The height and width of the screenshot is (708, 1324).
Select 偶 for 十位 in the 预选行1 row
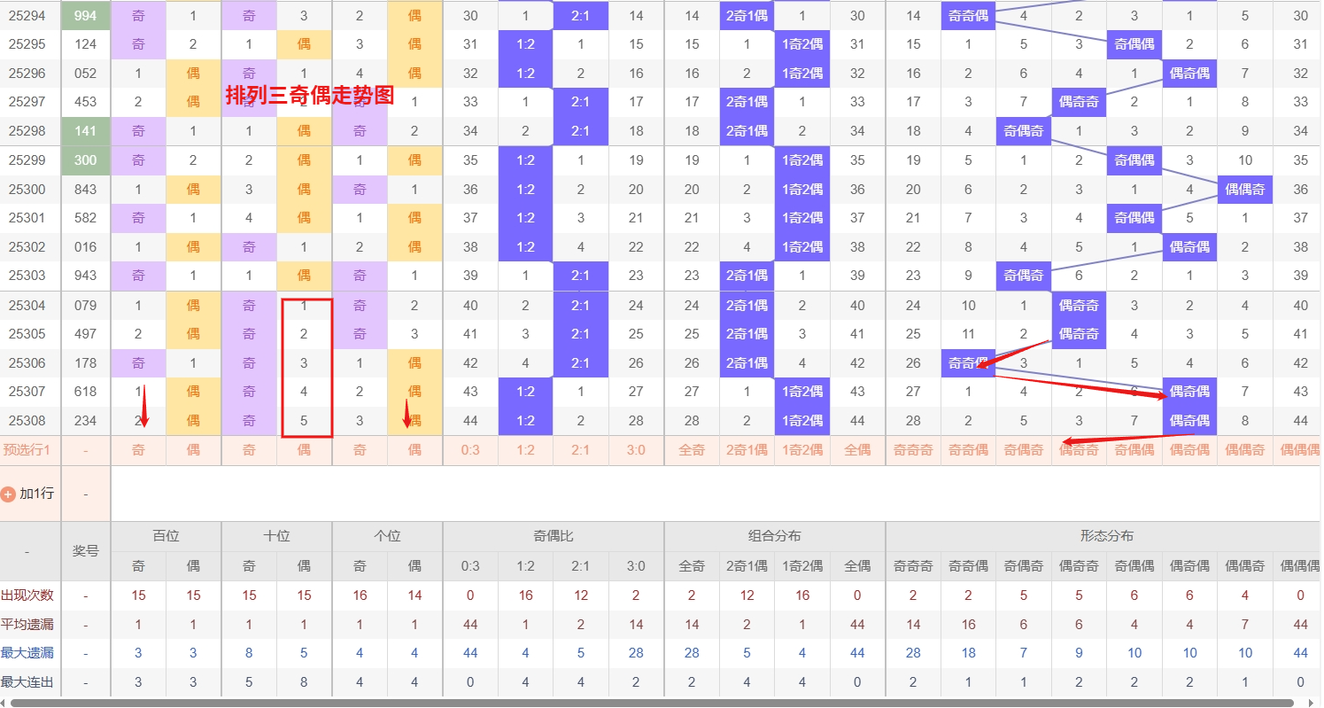click(304, 450)
